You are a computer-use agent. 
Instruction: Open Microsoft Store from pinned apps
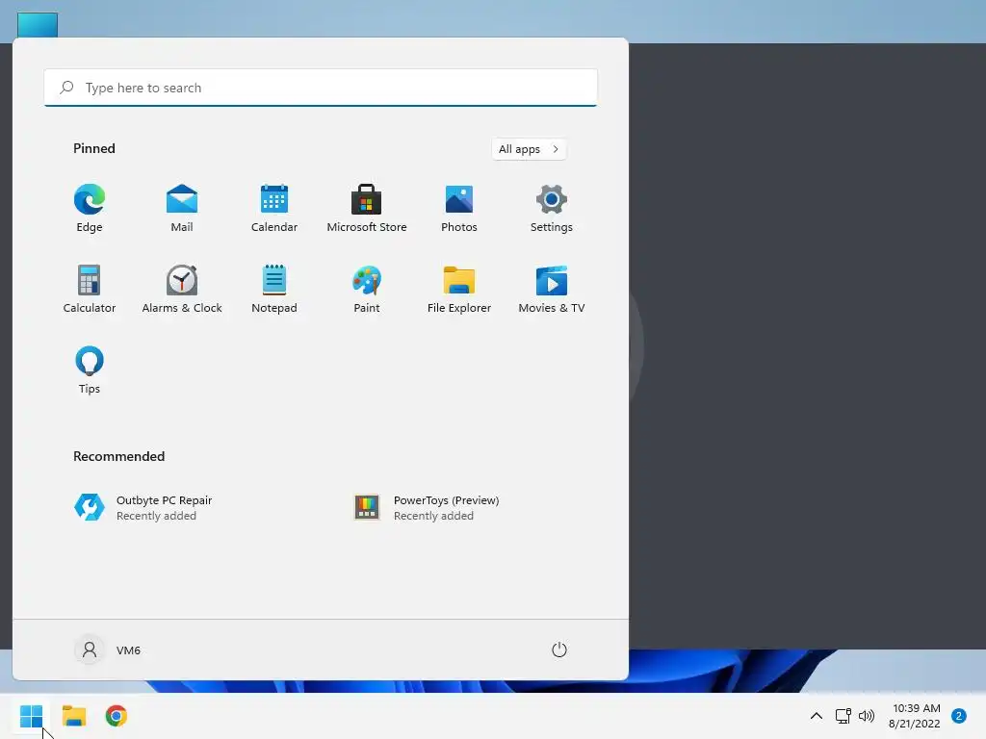click(367, 209)
